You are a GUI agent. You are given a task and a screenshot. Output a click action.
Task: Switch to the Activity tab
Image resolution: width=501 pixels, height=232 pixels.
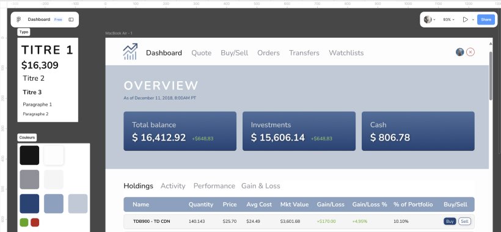[x=173, y=186]
